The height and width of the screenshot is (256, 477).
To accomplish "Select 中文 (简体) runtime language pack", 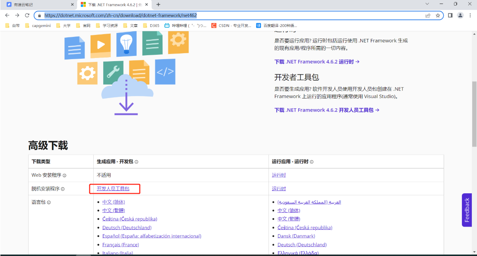I will (x=289, y=210).
